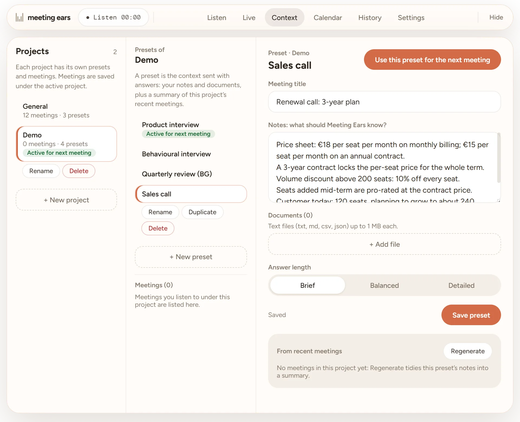The width and height of the screenshot is (520, 422).
Task: Click the notes textarea resize handle
Action: point(499,201)
